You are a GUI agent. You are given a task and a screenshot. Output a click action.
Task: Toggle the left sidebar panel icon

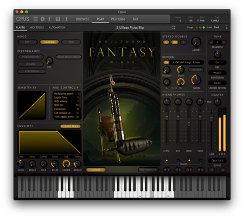point(51,19)
